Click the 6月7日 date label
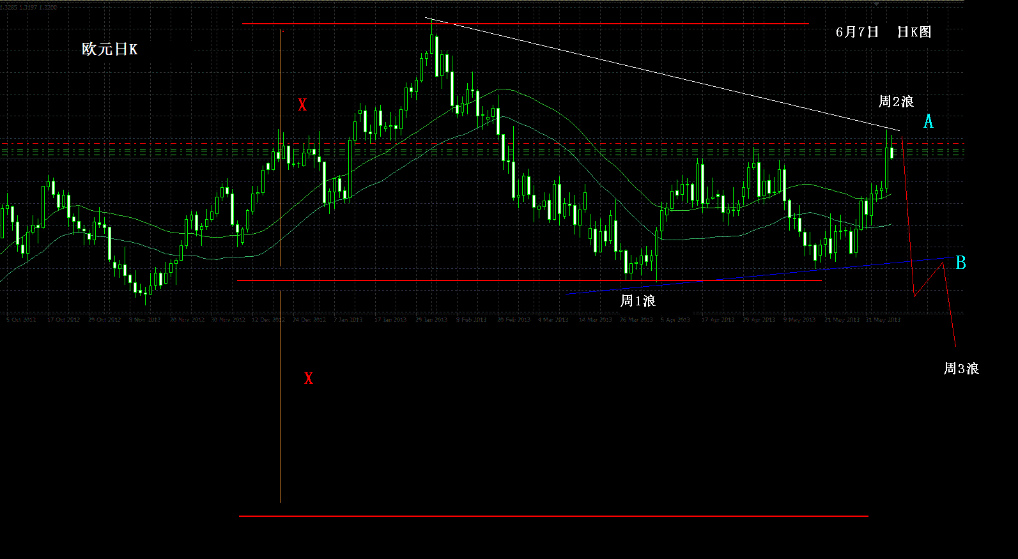 pyautogui.click(x=857, y=32)
